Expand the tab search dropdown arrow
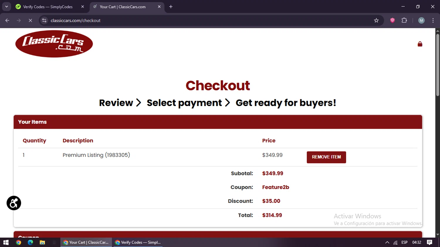The image size is (440, 247). pos(6,7)
